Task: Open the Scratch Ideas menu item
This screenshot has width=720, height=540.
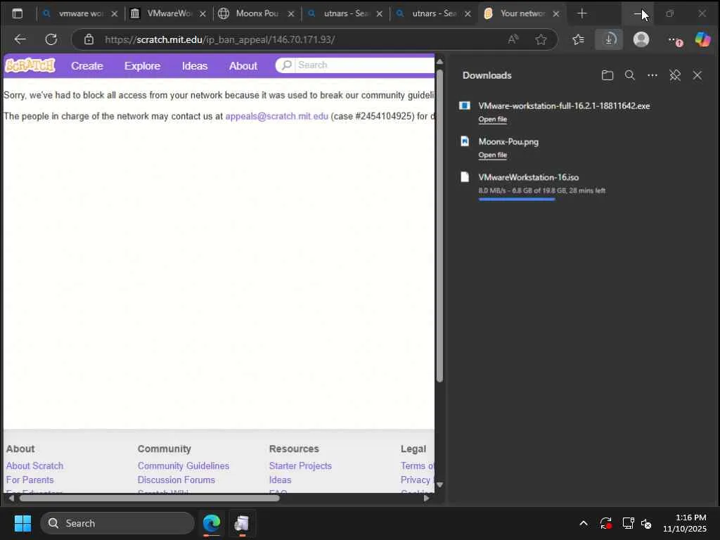Action: (195, 65)
